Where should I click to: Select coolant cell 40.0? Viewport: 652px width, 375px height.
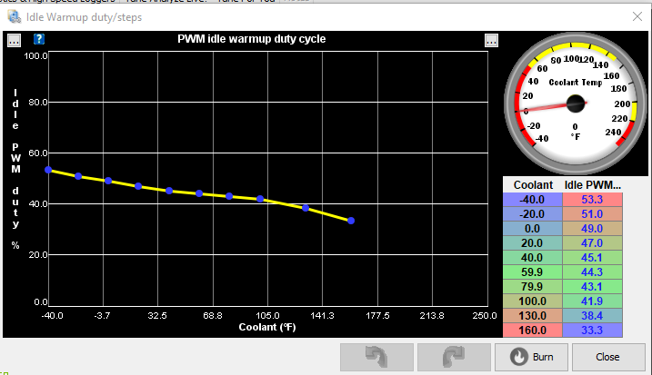[533, 258]
